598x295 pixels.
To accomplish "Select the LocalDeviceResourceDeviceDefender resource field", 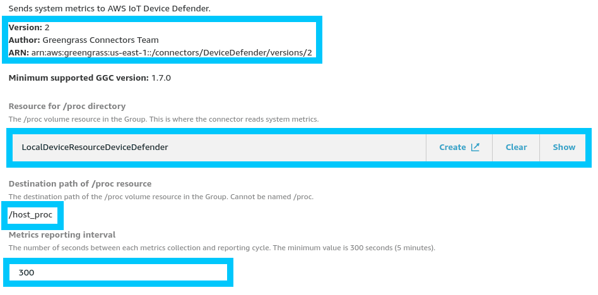I will [219, 147].
